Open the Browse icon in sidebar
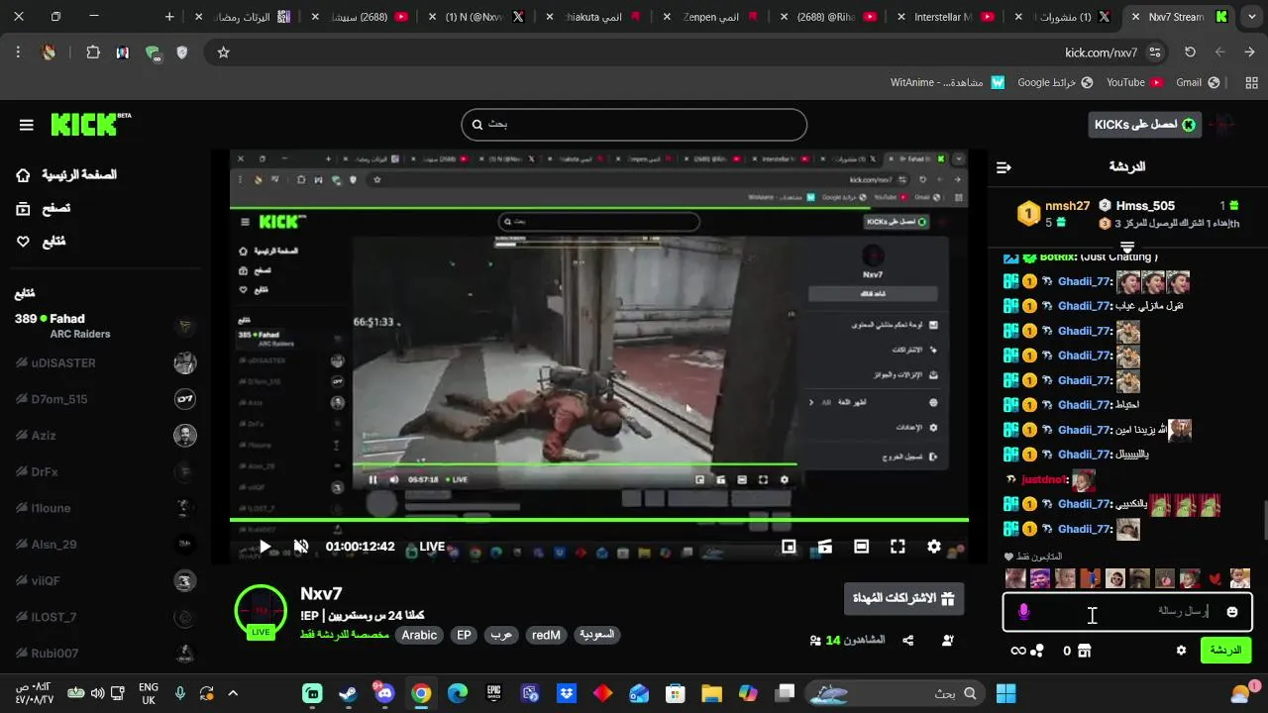Screen dimensions: 1268x713 click(x=23, y=208)
